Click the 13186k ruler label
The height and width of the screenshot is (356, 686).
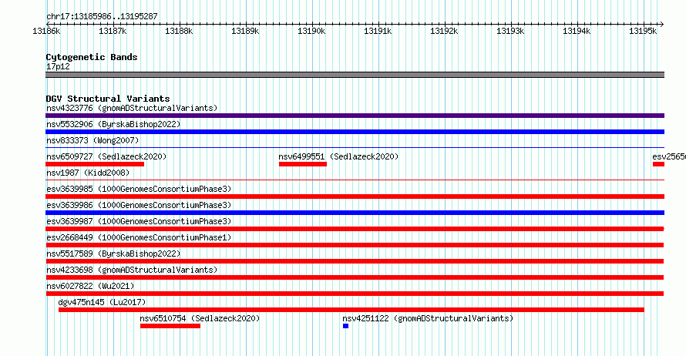tap(46, 32)
